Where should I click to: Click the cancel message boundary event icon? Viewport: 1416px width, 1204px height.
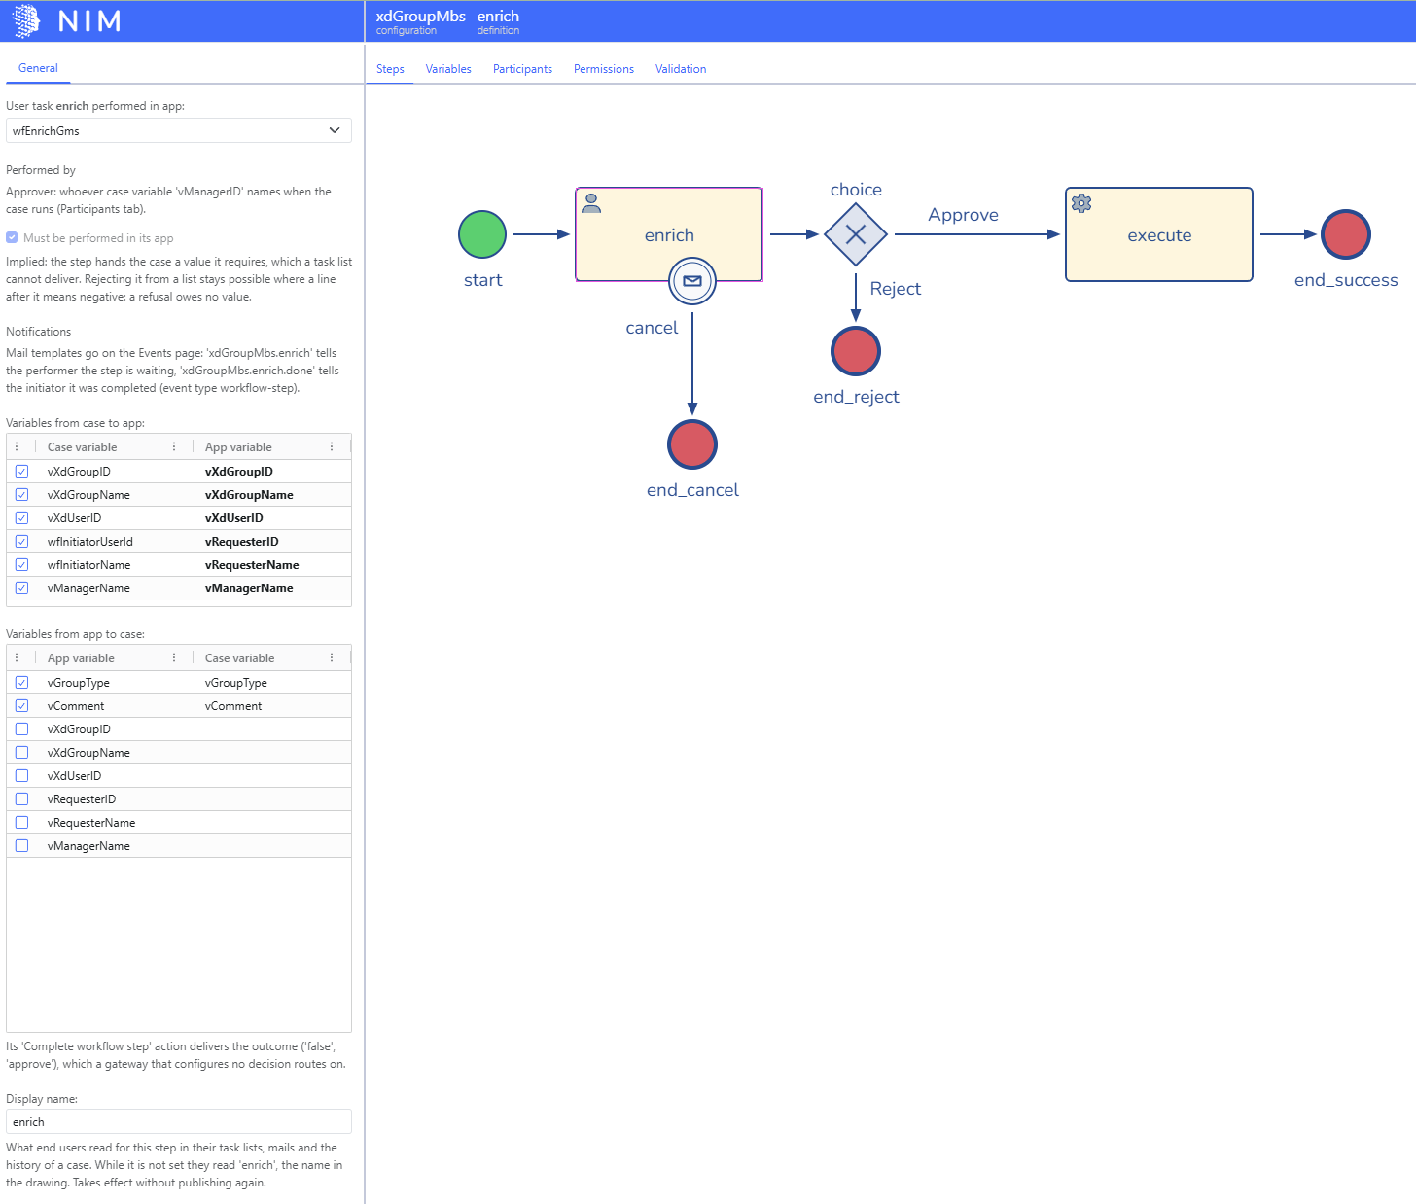[692, 281]
